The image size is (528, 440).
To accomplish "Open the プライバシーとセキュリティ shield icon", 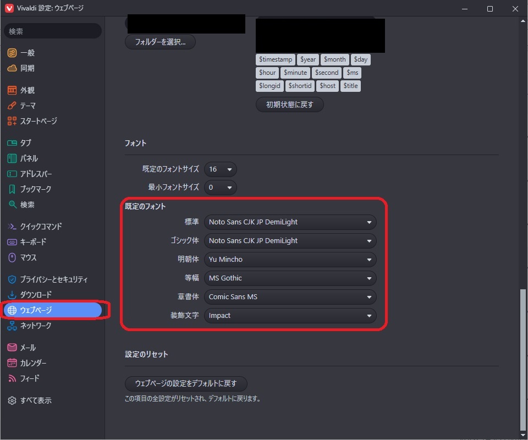I will click(x=12, y=279).
